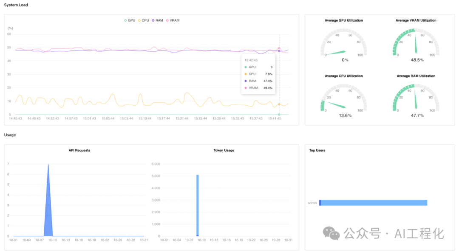The height and width of the screenshot is (252, 459).
Task: Click the '47.7%' RAM gauge value
Action: (417, 115)
